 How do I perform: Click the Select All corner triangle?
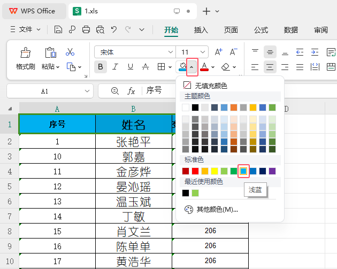click(x=10, y=109)
